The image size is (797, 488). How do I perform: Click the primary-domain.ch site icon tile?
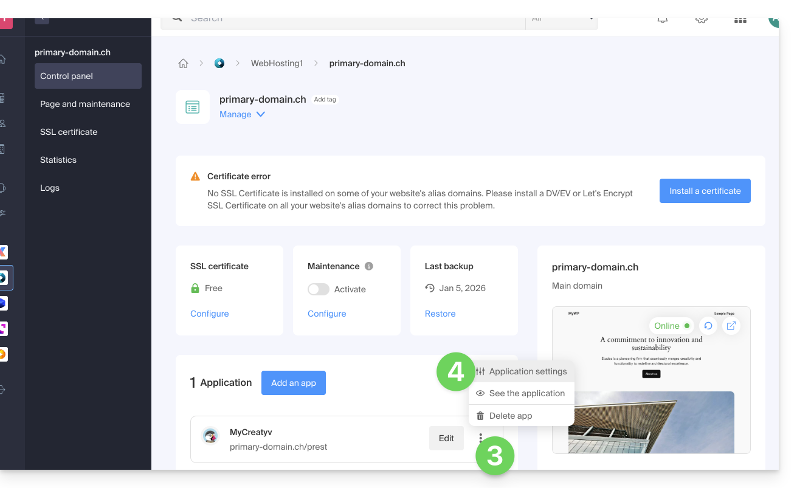tap(193, 107)
